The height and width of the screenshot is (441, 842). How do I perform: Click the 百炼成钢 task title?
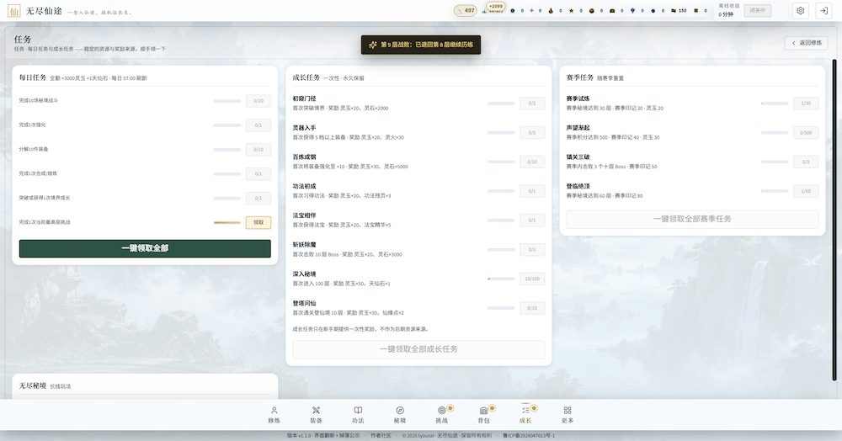point(305,157)
